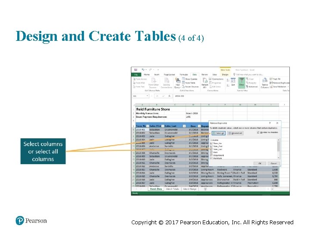Switch to the Page Layout ribbon tab
This screenshot has width=310, height=232.
pos(170,75)
